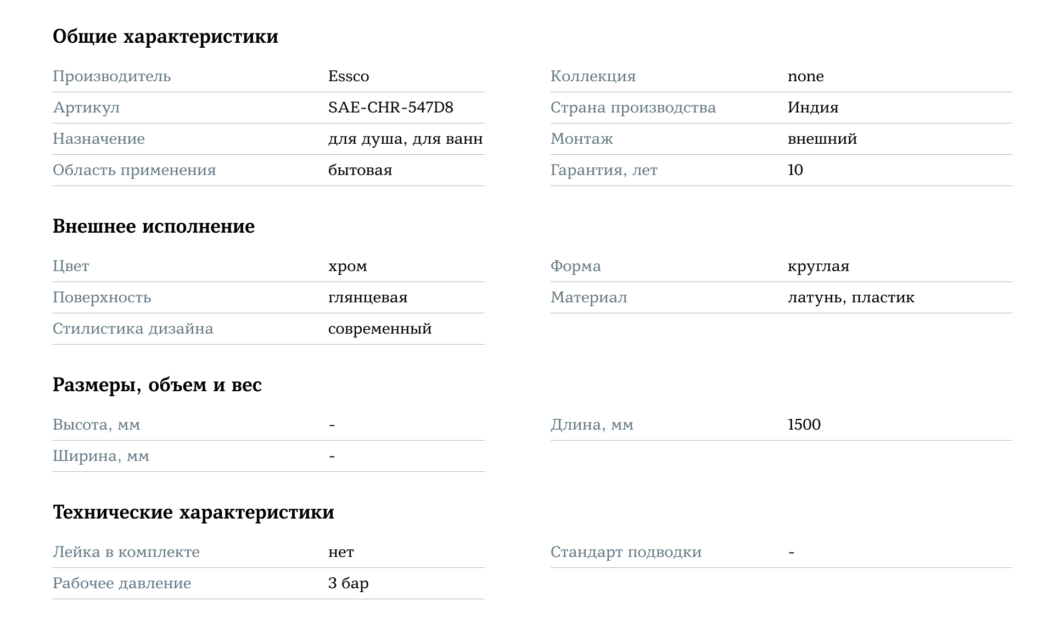Click the 'Общие характеристики' heading
The image size is (1054, 642).
(x=165, y=37)
